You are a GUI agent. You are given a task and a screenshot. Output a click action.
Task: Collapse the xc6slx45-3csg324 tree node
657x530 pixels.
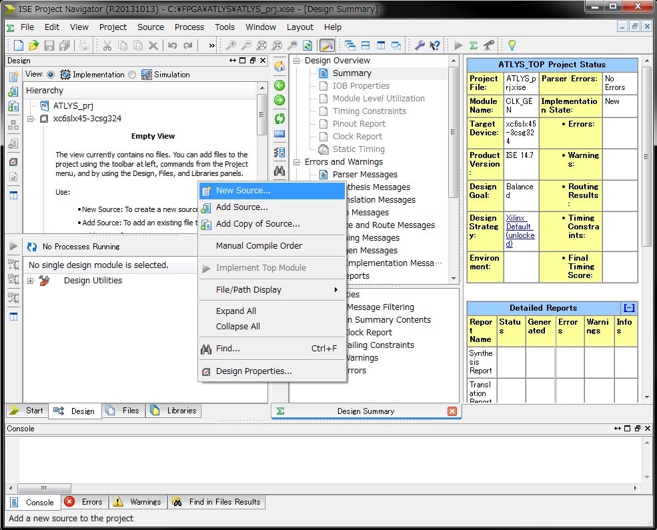coord(31,119)
